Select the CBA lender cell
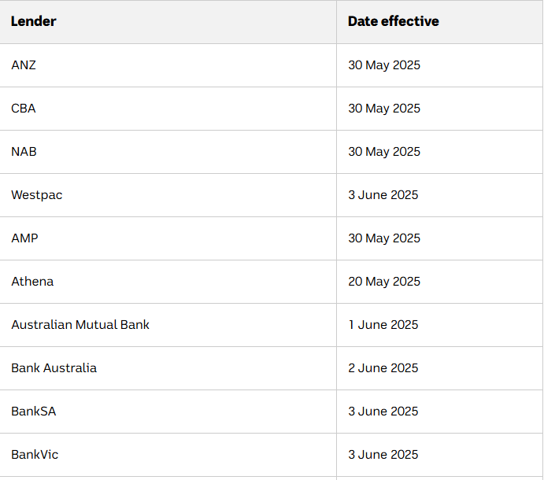The height and width of the screenshot is (480, 544). click(168, 109)
